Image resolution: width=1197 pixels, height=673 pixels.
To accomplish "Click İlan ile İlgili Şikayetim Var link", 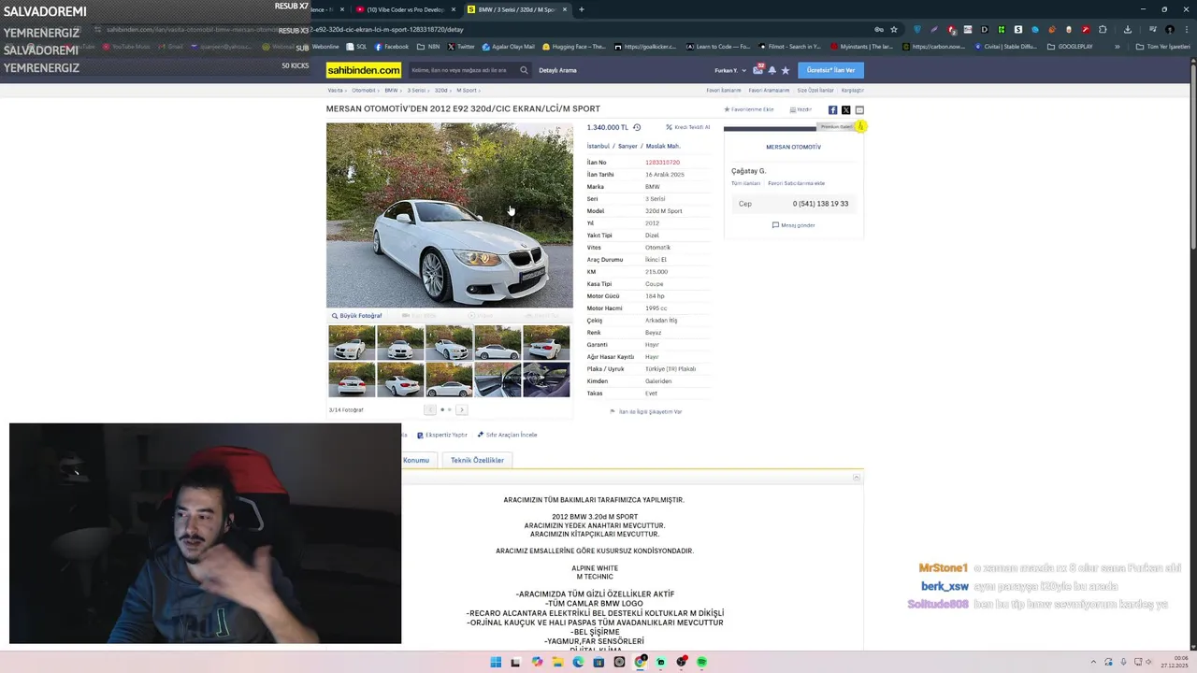I will coord(646,411).
